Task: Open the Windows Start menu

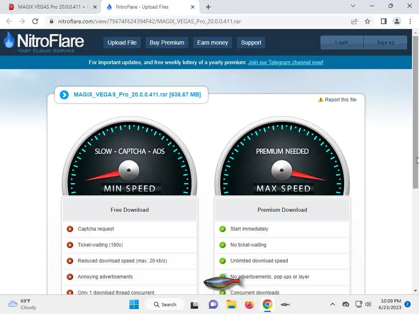Action: pos(134,304)
